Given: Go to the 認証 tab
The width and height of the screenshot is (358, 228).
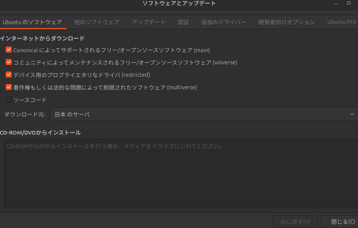Looking at the screenshot, I should (x=184, y=22).
